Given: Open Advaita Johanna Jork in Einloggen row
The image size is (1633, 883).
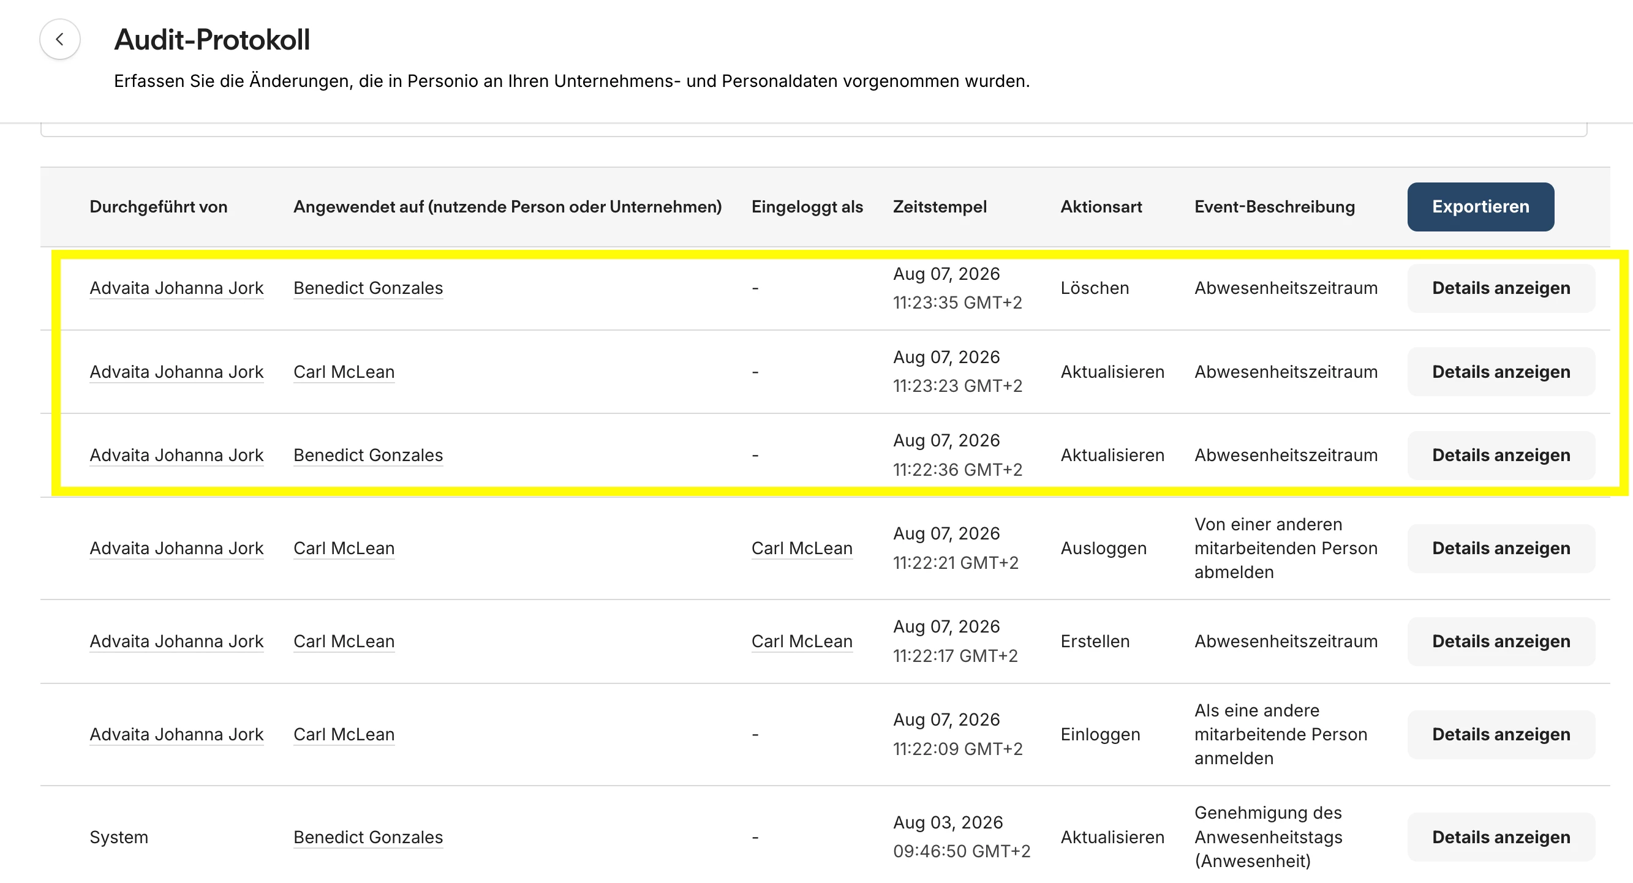Looking at the screenshot, I should tap(176, 735).
